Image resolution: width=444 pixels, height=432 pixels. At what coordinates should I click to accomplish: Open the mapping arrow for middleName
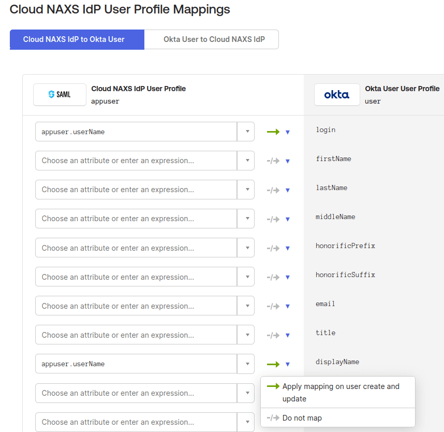pos(278,219)
